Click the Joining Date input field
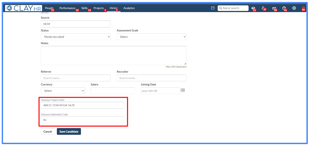 pyautogui.click(x=160, y=91)
